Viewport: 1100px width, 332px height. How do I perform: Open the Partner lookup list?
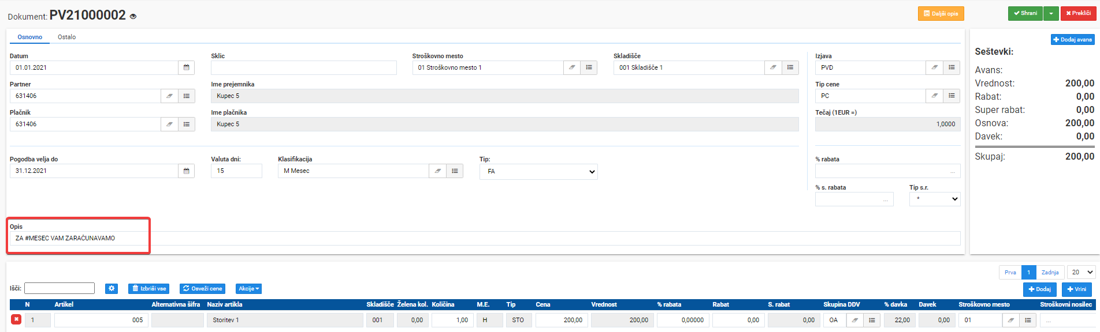pyautogui.click(x=187, y=96)
